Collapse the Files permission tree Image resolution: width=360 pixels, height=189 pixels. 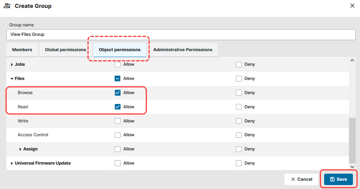(x=12, y=79)
